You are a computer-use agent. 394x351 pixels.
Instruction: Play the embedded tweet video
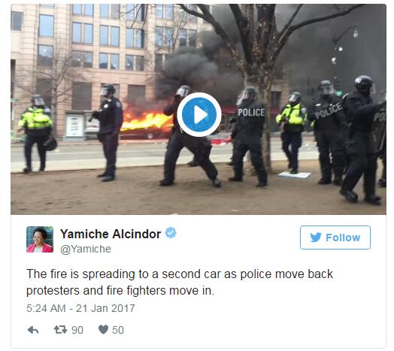199,114
